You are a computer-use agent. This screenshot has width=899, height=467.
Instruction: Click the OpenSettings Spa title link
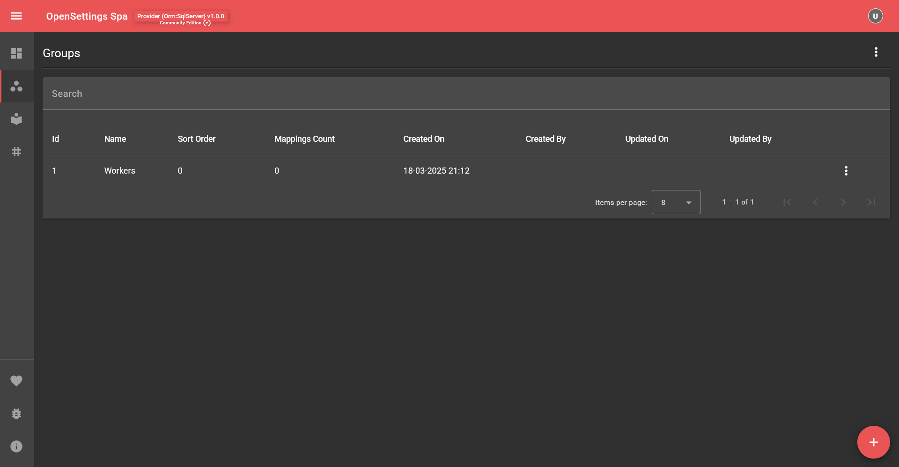[x=87, y=16]
